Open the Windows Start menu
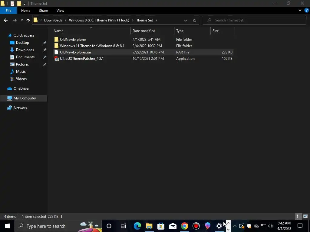 pos(7,226)
